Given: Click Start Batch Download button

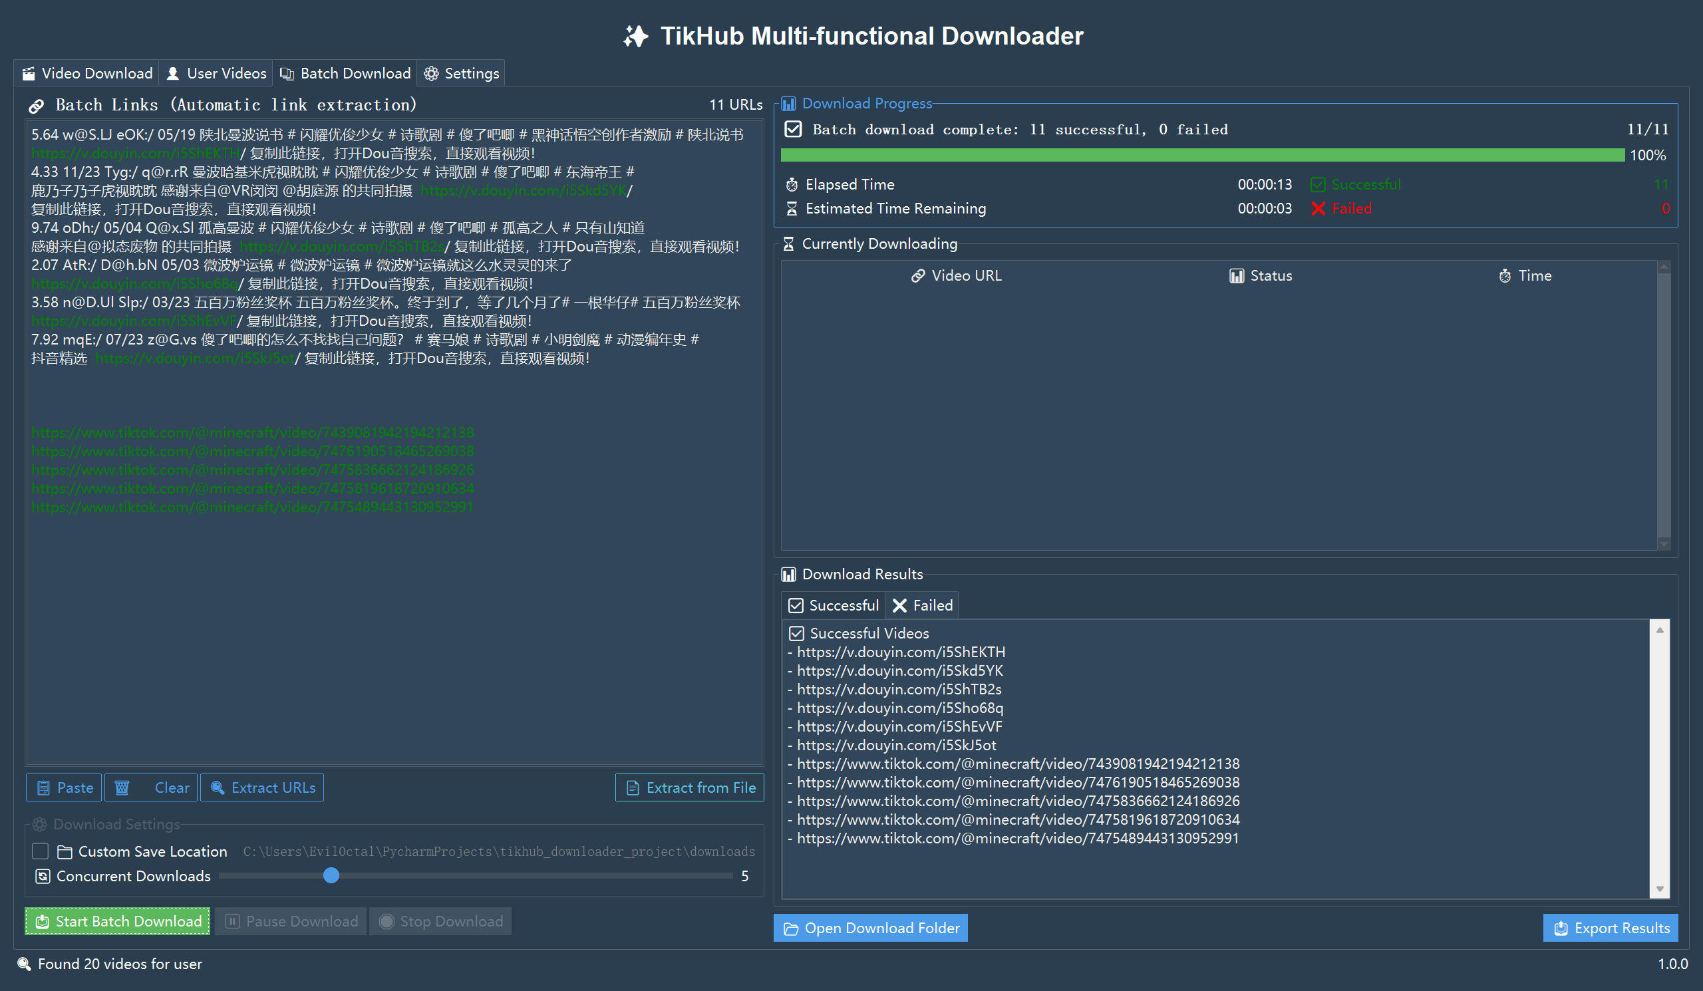Looking at the screenshot, I should click(x=118, y=921).
